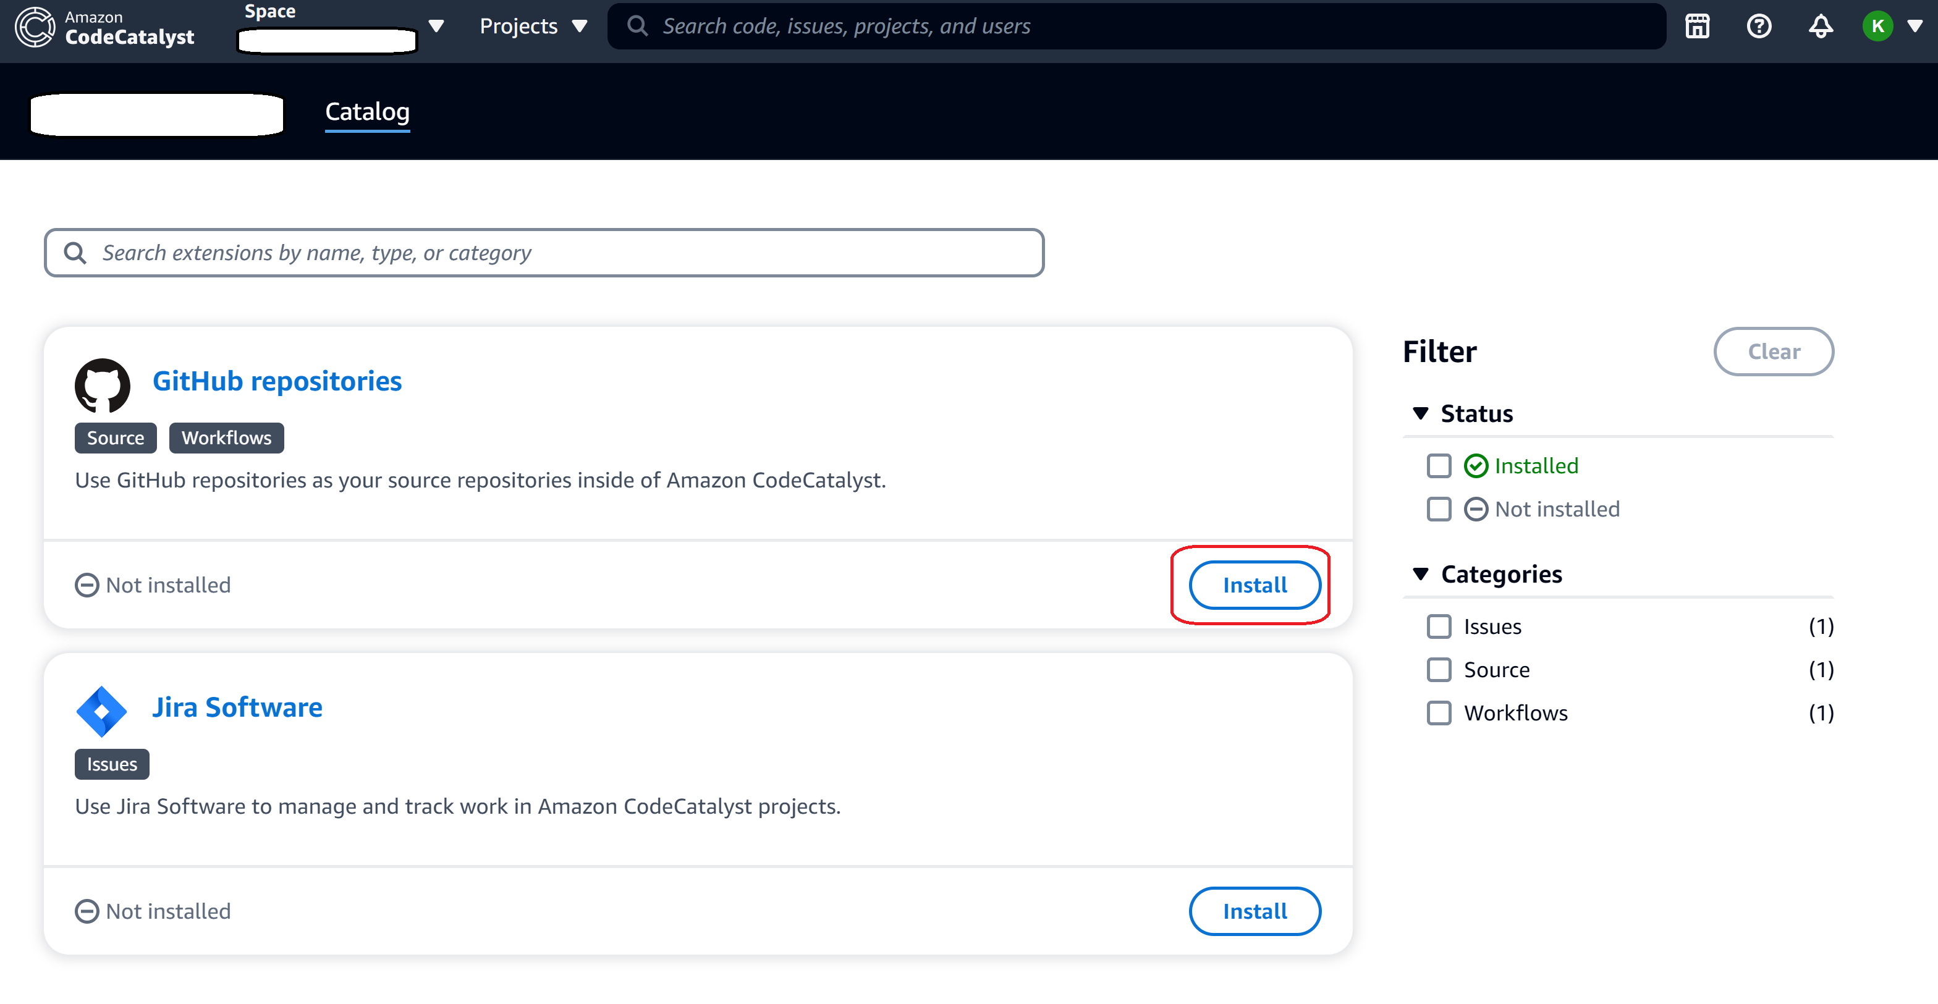Collapse the Status filter section
Screen dimensions: 1938x1004
click(1420, 413)
